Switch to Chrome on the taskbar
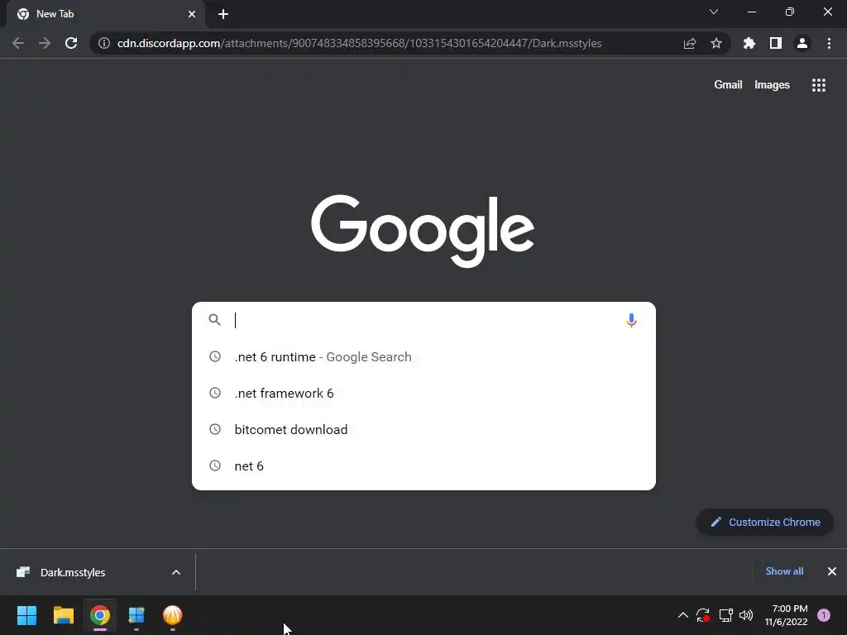 pyautogui.click(x=100, y=615)
